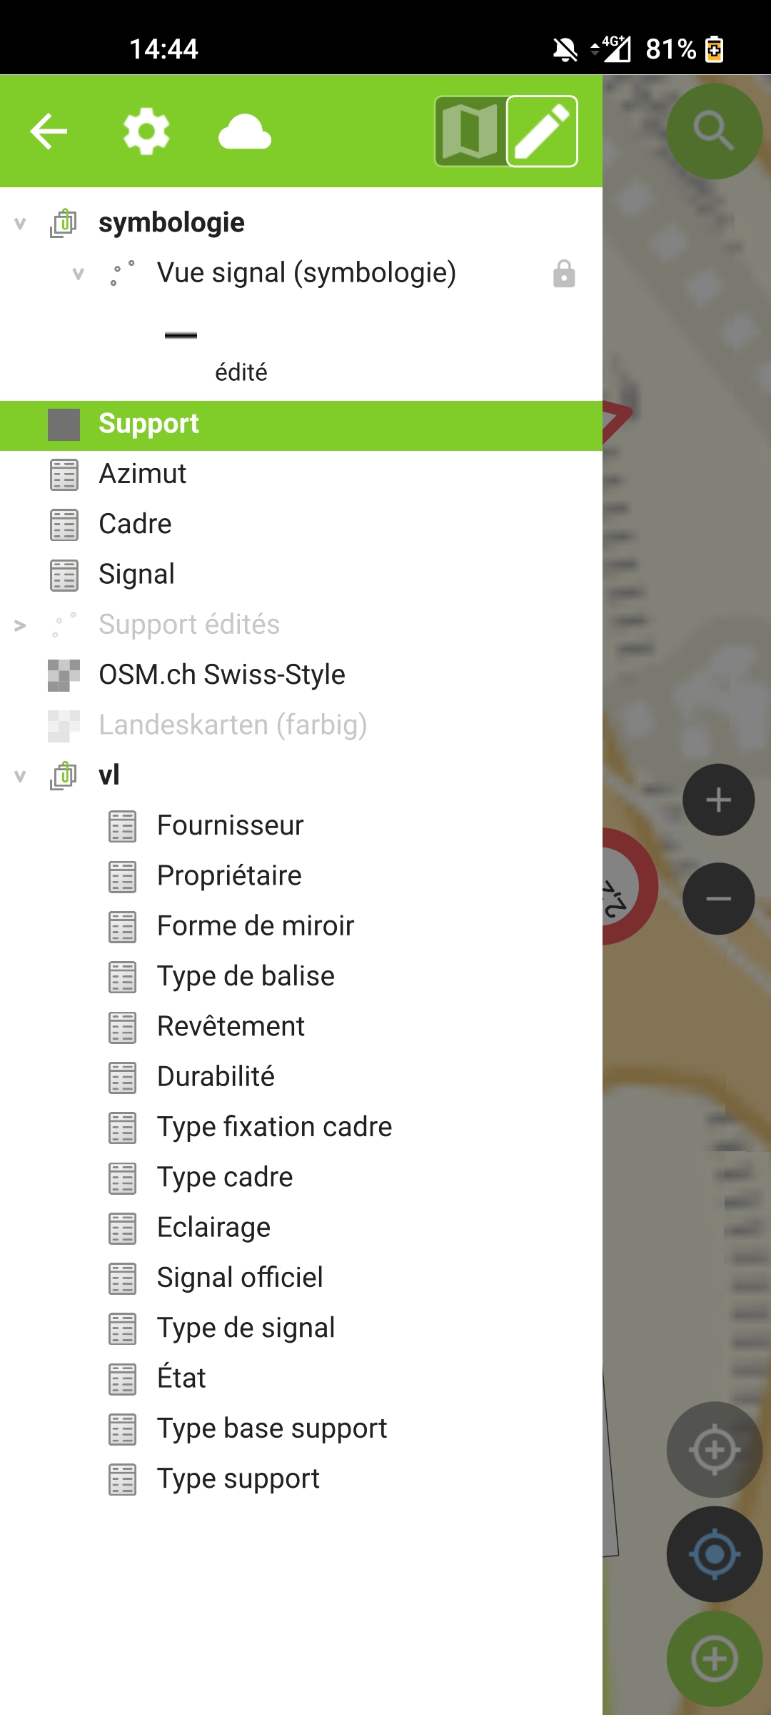
Task: Zoom in with the plus button
Action: (x=718, y=800)
